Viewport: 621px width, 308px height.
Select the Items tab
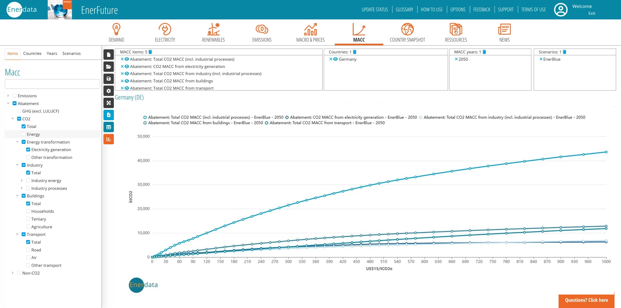pyautogui.click(x=13, y=53)
